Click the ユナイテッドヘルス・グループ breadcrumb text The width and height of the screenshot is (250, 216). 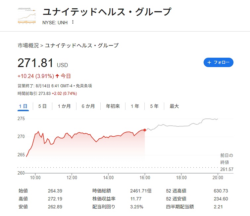pos(81,45)
